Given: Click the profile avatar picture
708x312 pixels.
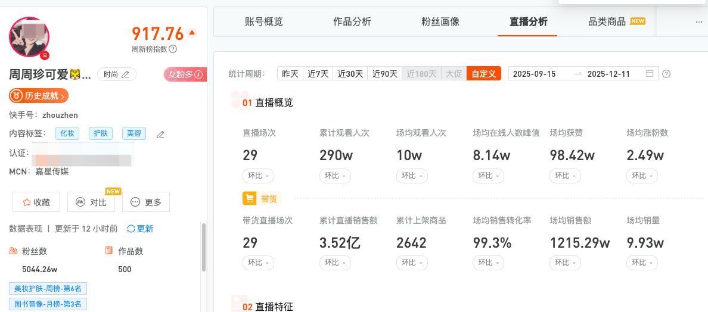Looking at the screenshot, I should (x=29, y=38).
